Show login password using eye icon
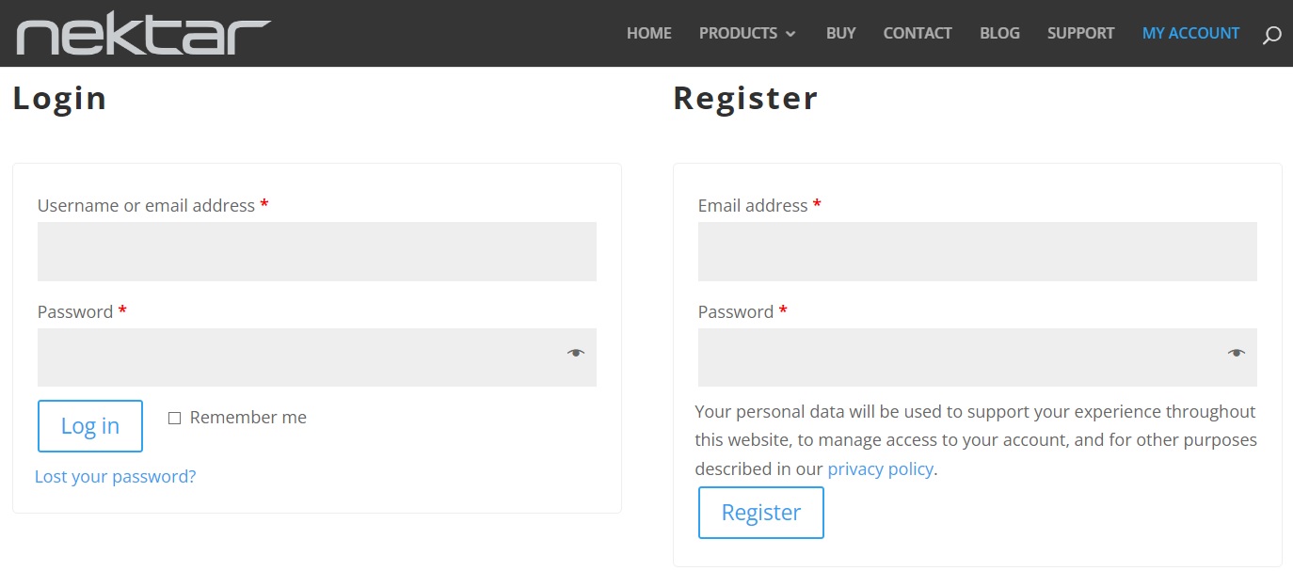The height and width of the screenshot is (571, 1293). [576, 353]
